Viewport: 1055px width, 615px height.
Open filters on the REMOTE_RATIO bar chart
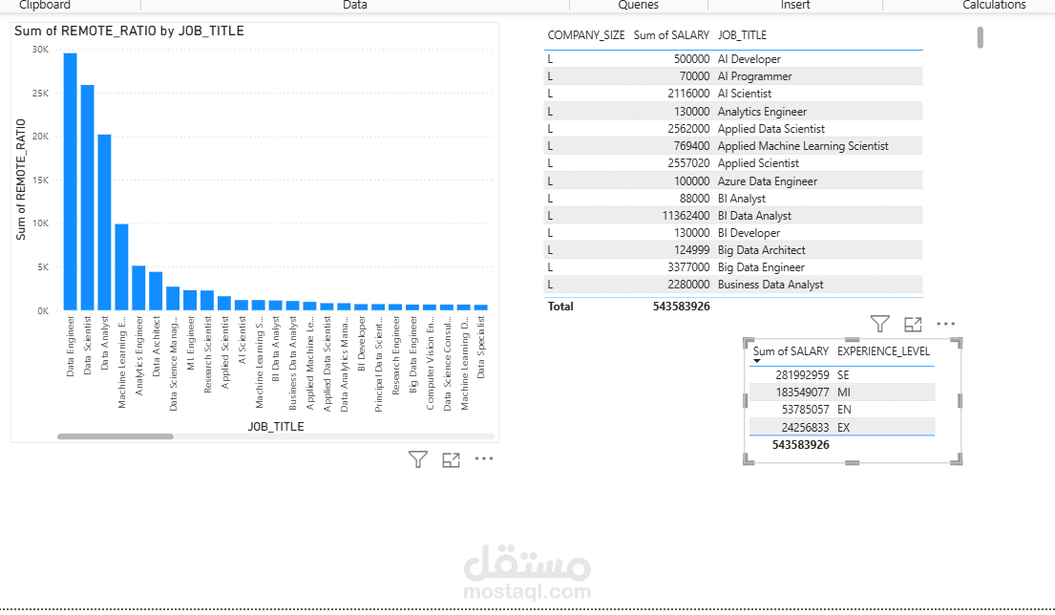click(x=417, y=459)
